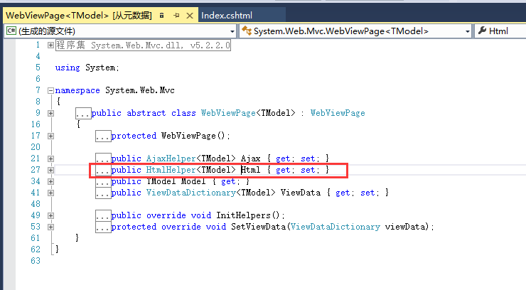Click the collapsed ... box before AjaxHelper line

103,159
